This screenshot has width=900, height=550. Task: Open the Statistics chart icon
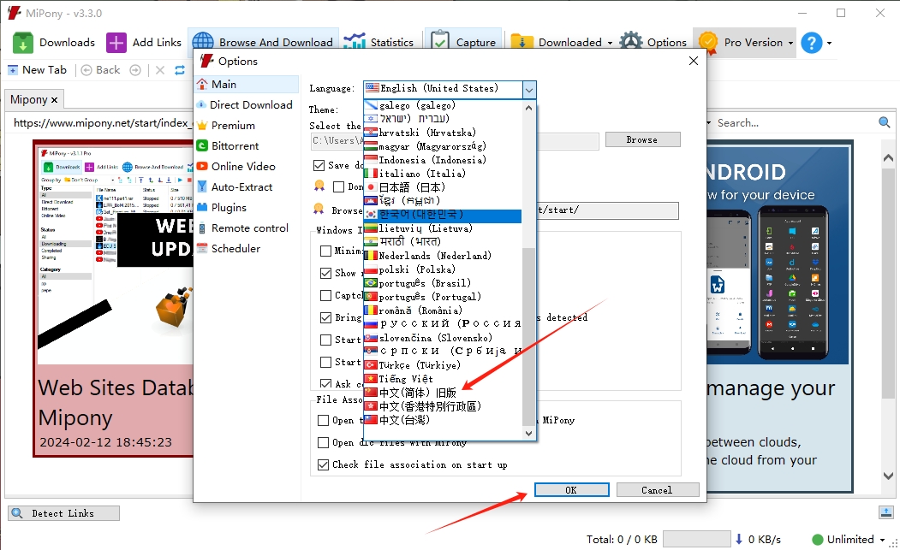point(354,40)
